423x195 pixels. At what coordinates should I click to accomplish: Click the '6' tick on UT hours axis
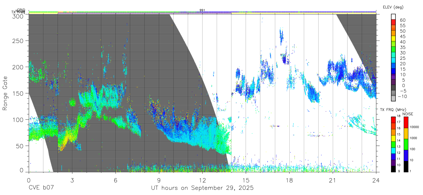115,180
